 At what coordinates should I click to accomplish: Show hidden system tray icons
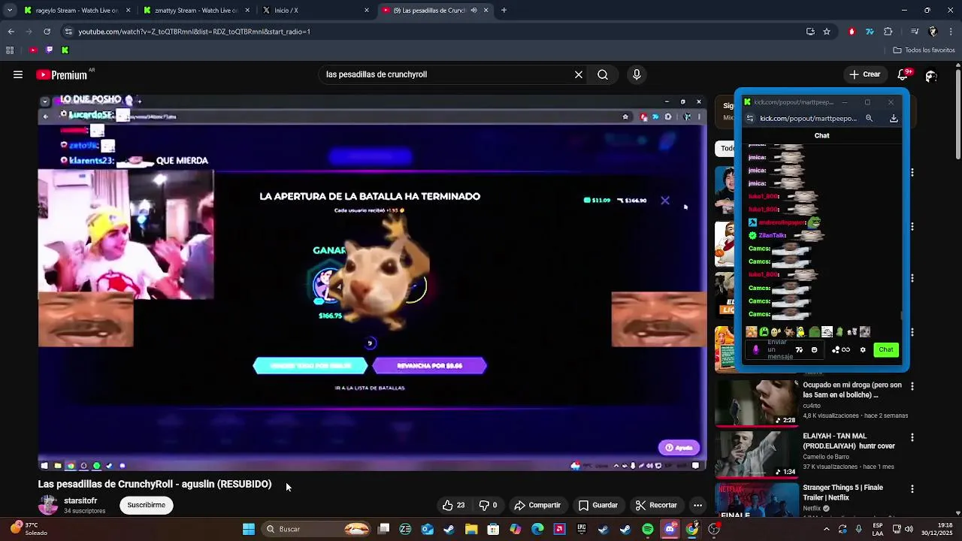(826, 529)
